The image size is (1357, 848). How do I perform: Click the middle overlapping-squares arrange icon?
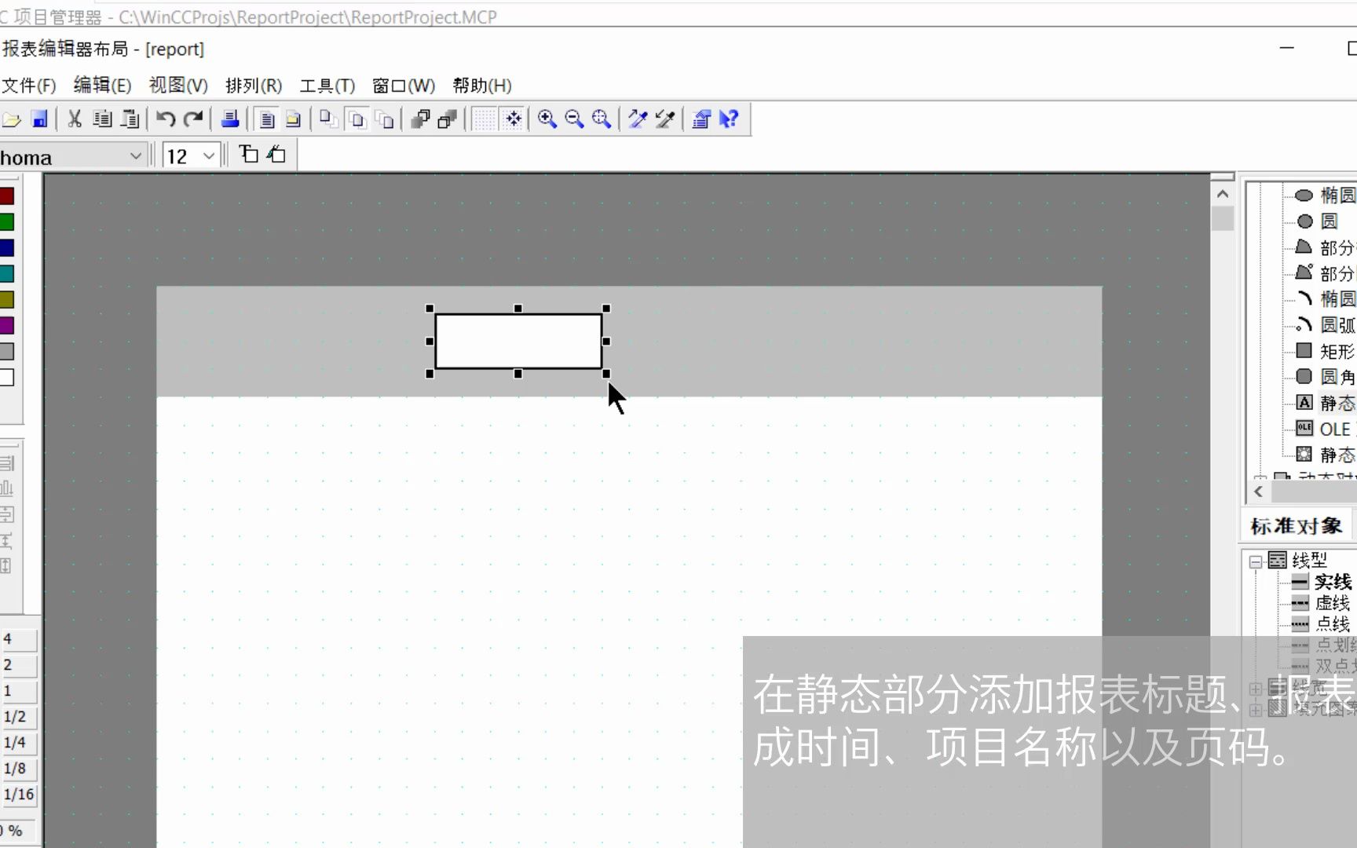tap(357, 119)
